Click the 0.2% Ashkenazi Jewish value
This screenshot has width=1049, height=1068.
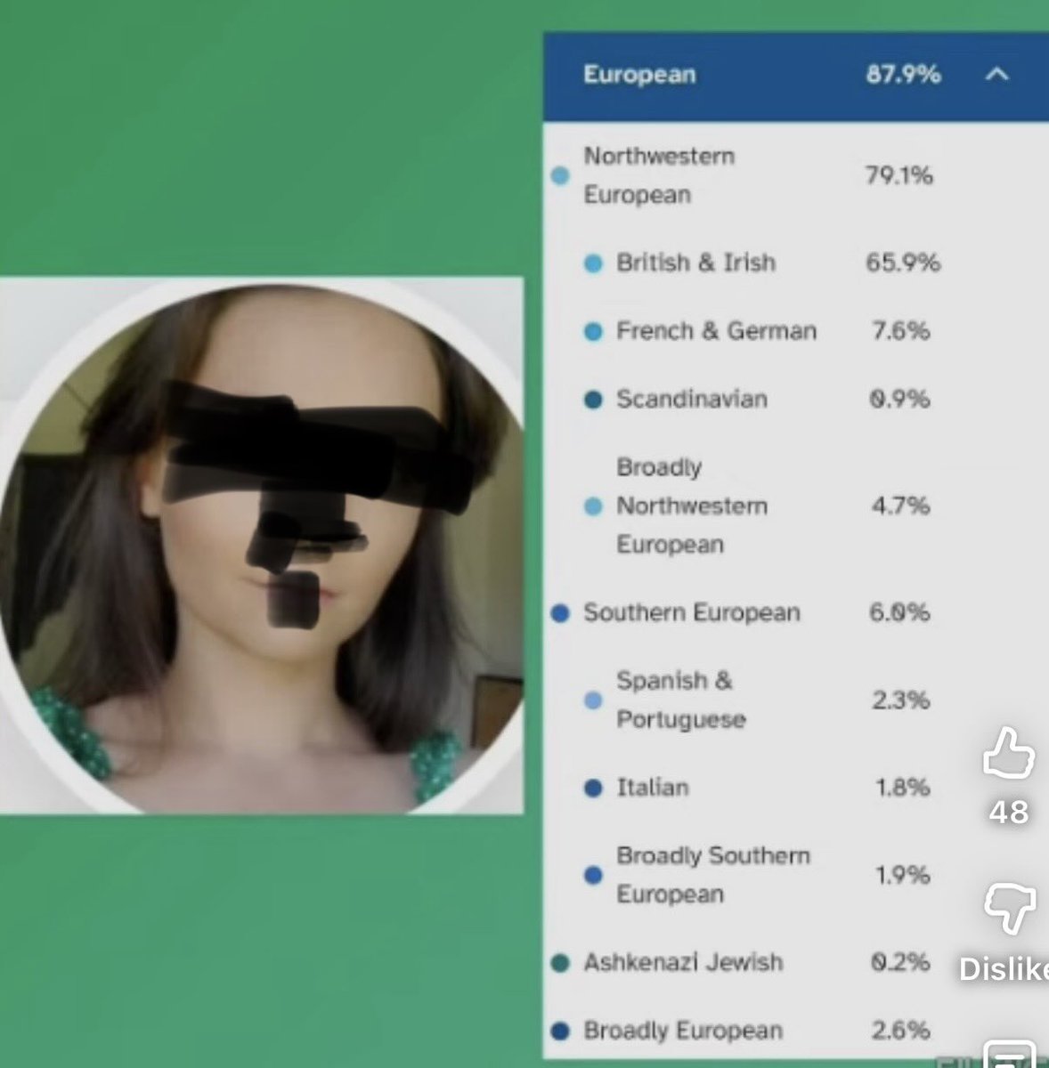(899, 962)
